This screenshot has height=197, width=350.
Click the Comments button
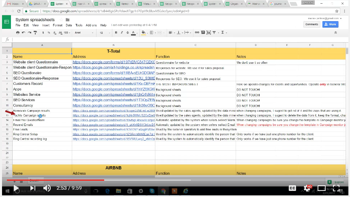click(311, 24)
